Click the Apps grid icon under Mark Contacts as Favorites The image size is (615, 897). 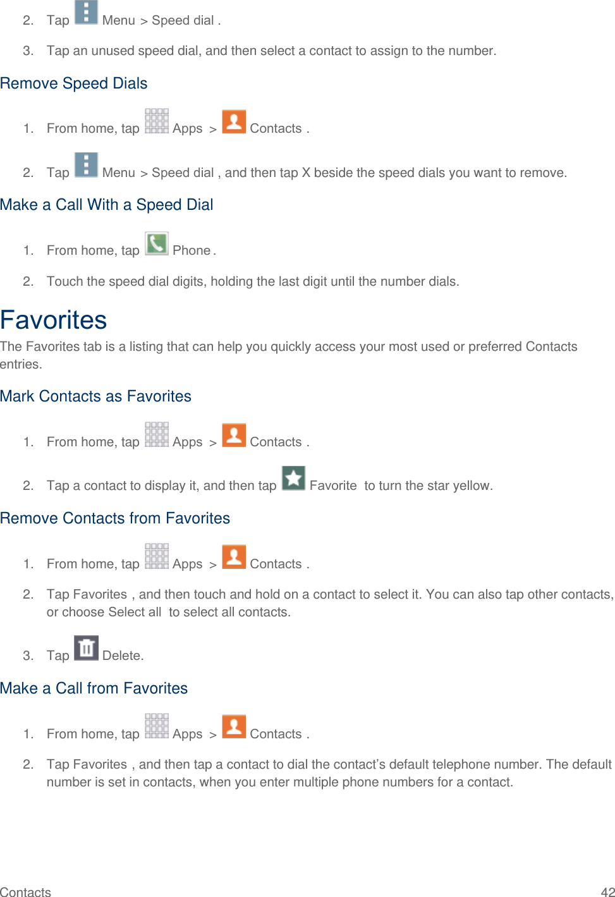coord(157,435)
